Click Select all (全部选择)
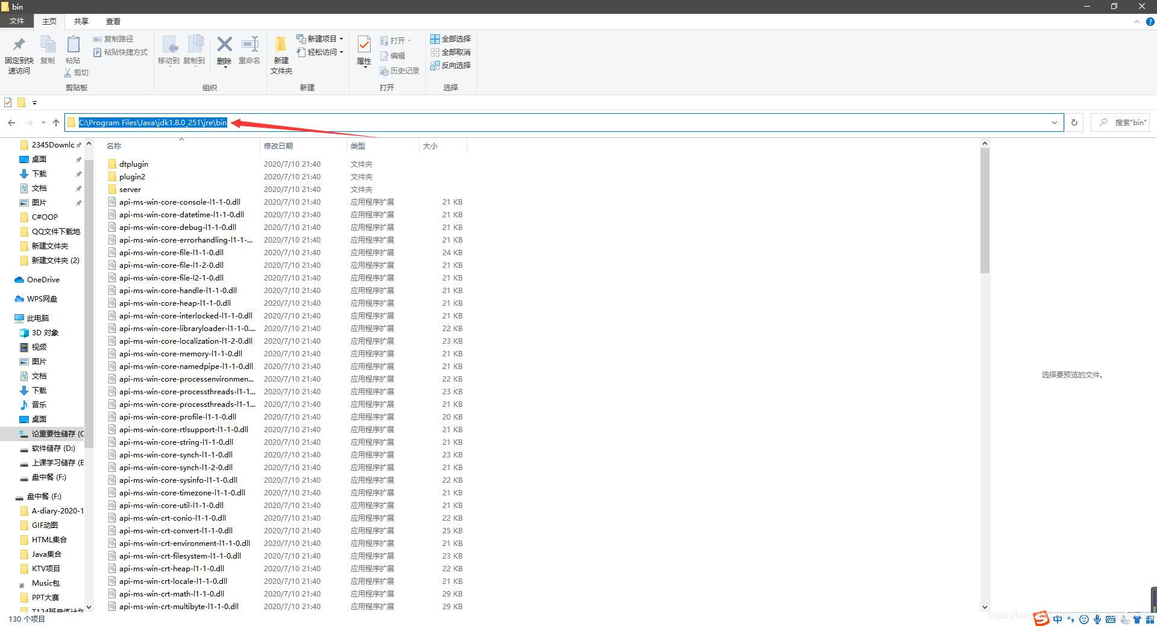This screenshot has width=1157, height=626. (450, 39)
